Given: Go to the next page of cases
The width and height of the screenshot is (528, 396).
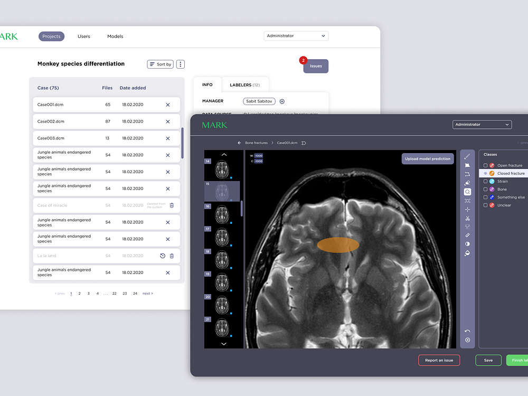Looking at the screenshot, I should click(148, 294).
